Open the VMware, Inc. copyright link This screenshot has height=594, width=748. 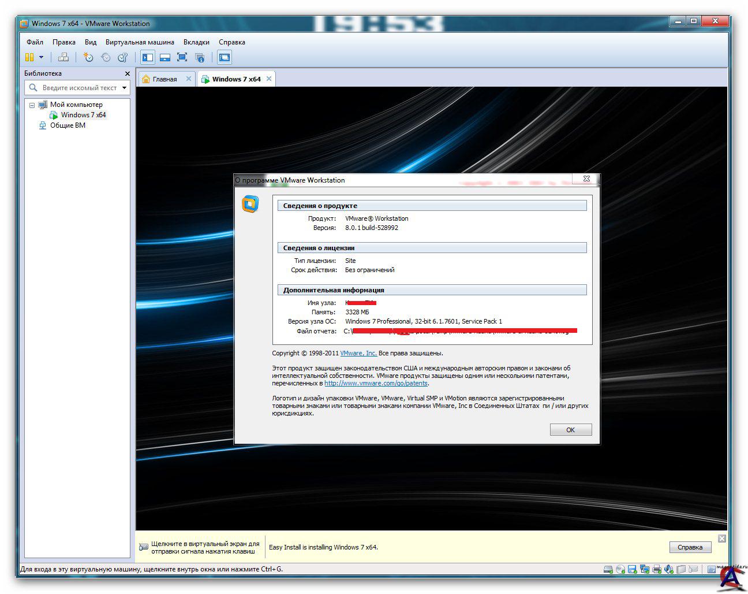[358, 353]
